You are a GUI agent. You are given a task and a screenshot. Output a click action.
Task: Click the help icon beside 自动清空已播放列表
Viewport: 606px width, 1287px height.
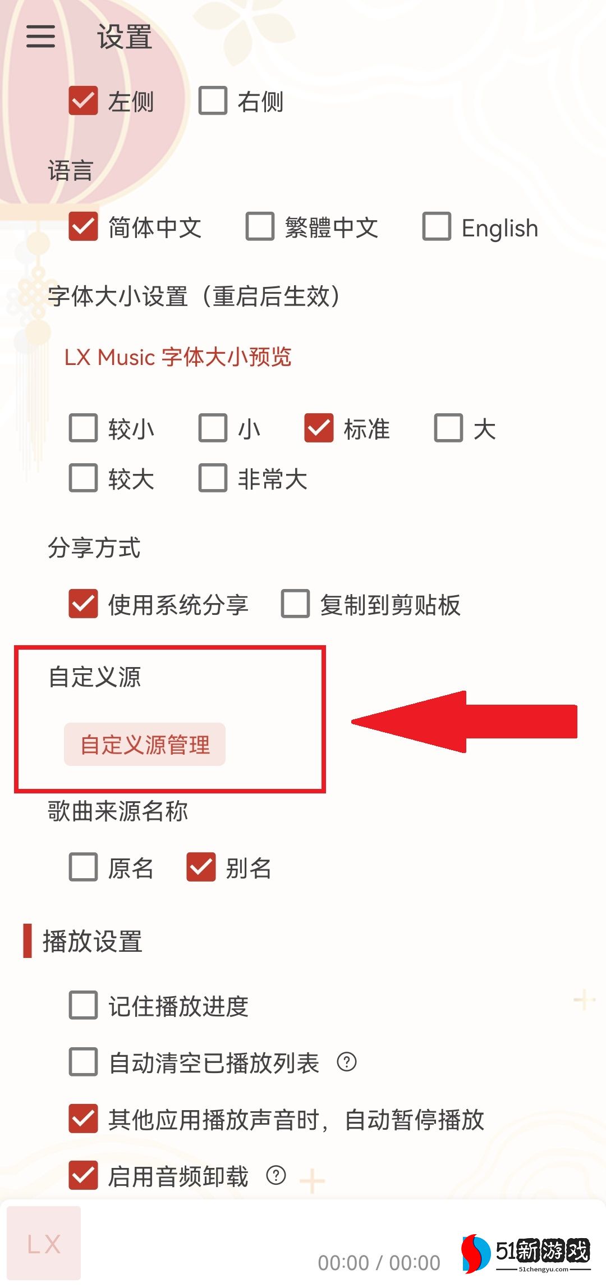click(347, 1062)
